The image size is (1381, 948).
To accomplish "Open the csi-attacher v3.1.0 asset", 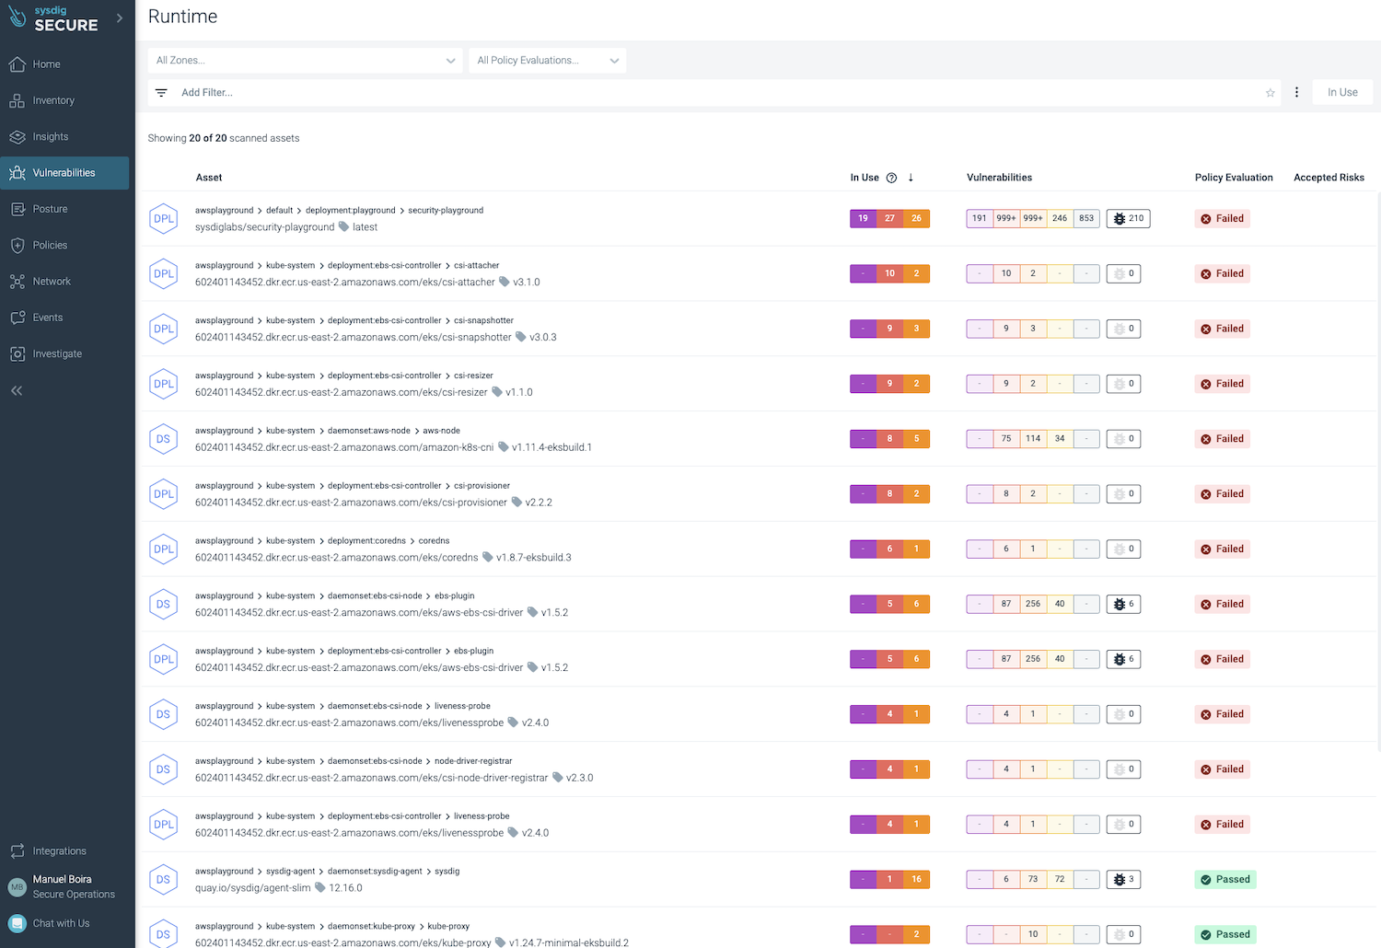I will pyautogui.click(x=367, y=283).
